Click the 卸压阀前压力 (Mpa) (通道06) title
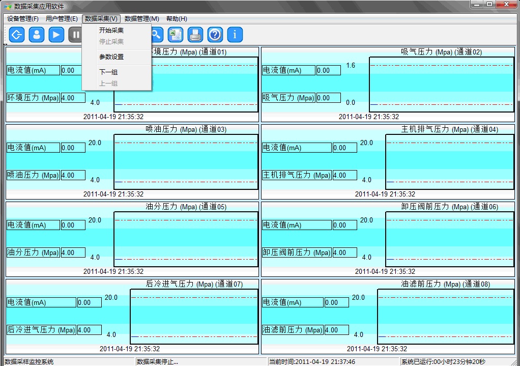Screen dimensions: 520x366 coord(450,206)
